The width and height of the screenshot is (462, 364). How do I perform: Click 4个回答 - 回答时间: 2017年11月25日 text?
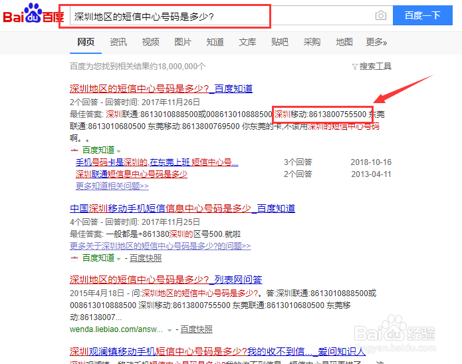pyautogui.click(x=135, y=222)
